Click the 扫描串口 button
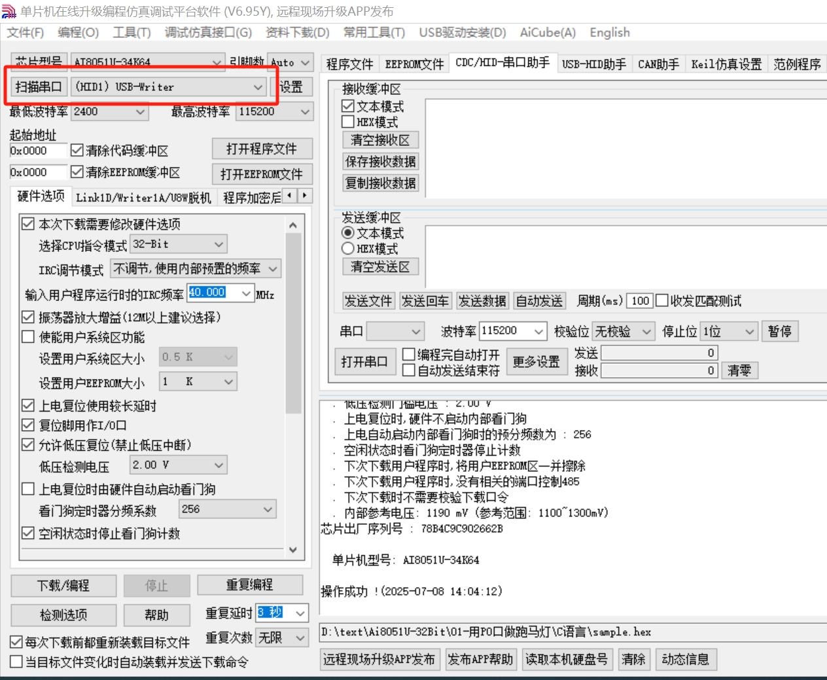 (39, 87)
